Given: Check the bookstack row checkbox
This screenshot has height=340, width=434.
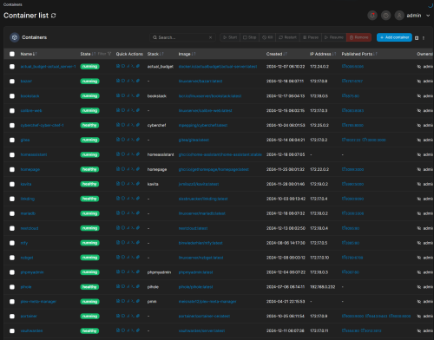Looking at the screenshot, I should point(12,96).
